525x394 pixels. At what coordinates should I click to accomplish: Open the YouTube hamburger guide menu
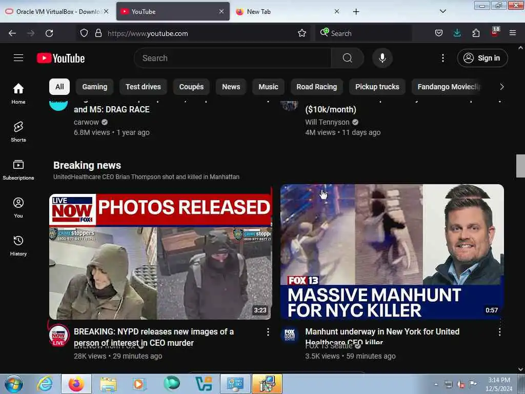18,58
